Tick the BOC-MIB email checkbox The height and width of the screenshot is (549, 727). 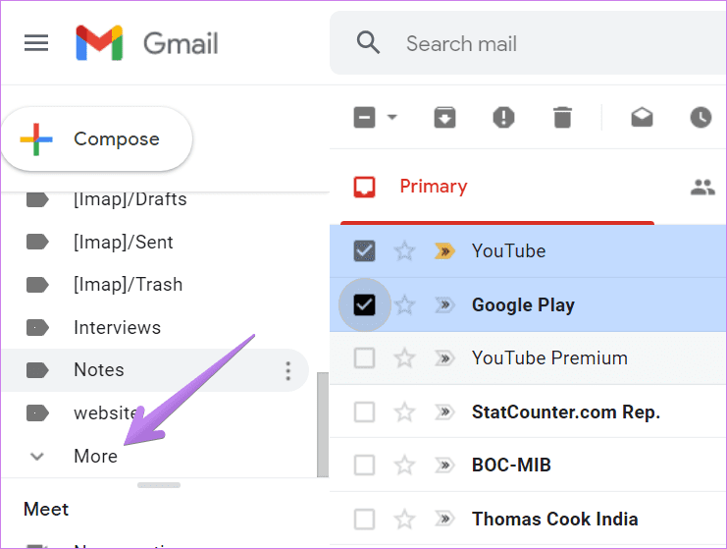[364, 465]
